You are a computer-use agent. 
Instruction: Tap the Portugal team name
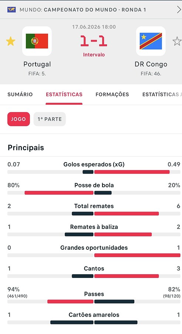(x=37, y=64)
